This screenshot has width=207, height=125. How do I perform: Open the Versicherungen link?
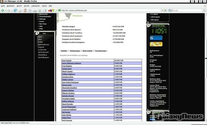[101, 51]
